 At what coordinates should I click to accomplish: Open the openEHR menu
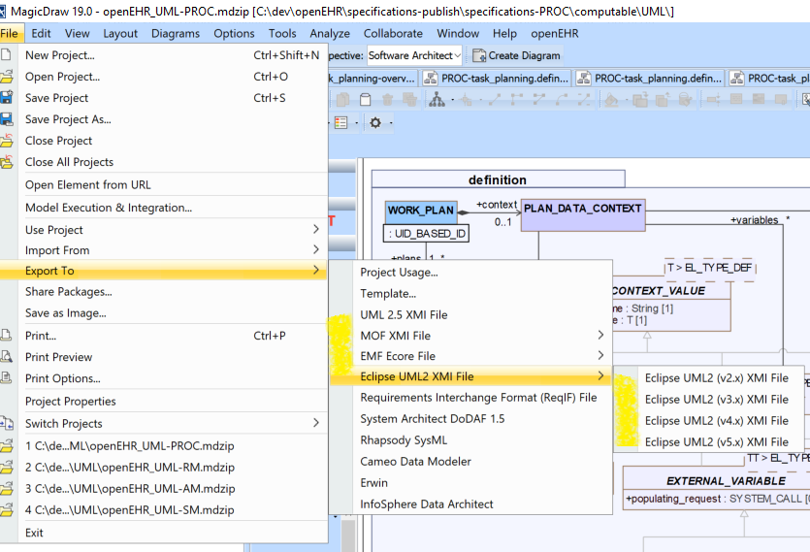(x=554, y=34)
